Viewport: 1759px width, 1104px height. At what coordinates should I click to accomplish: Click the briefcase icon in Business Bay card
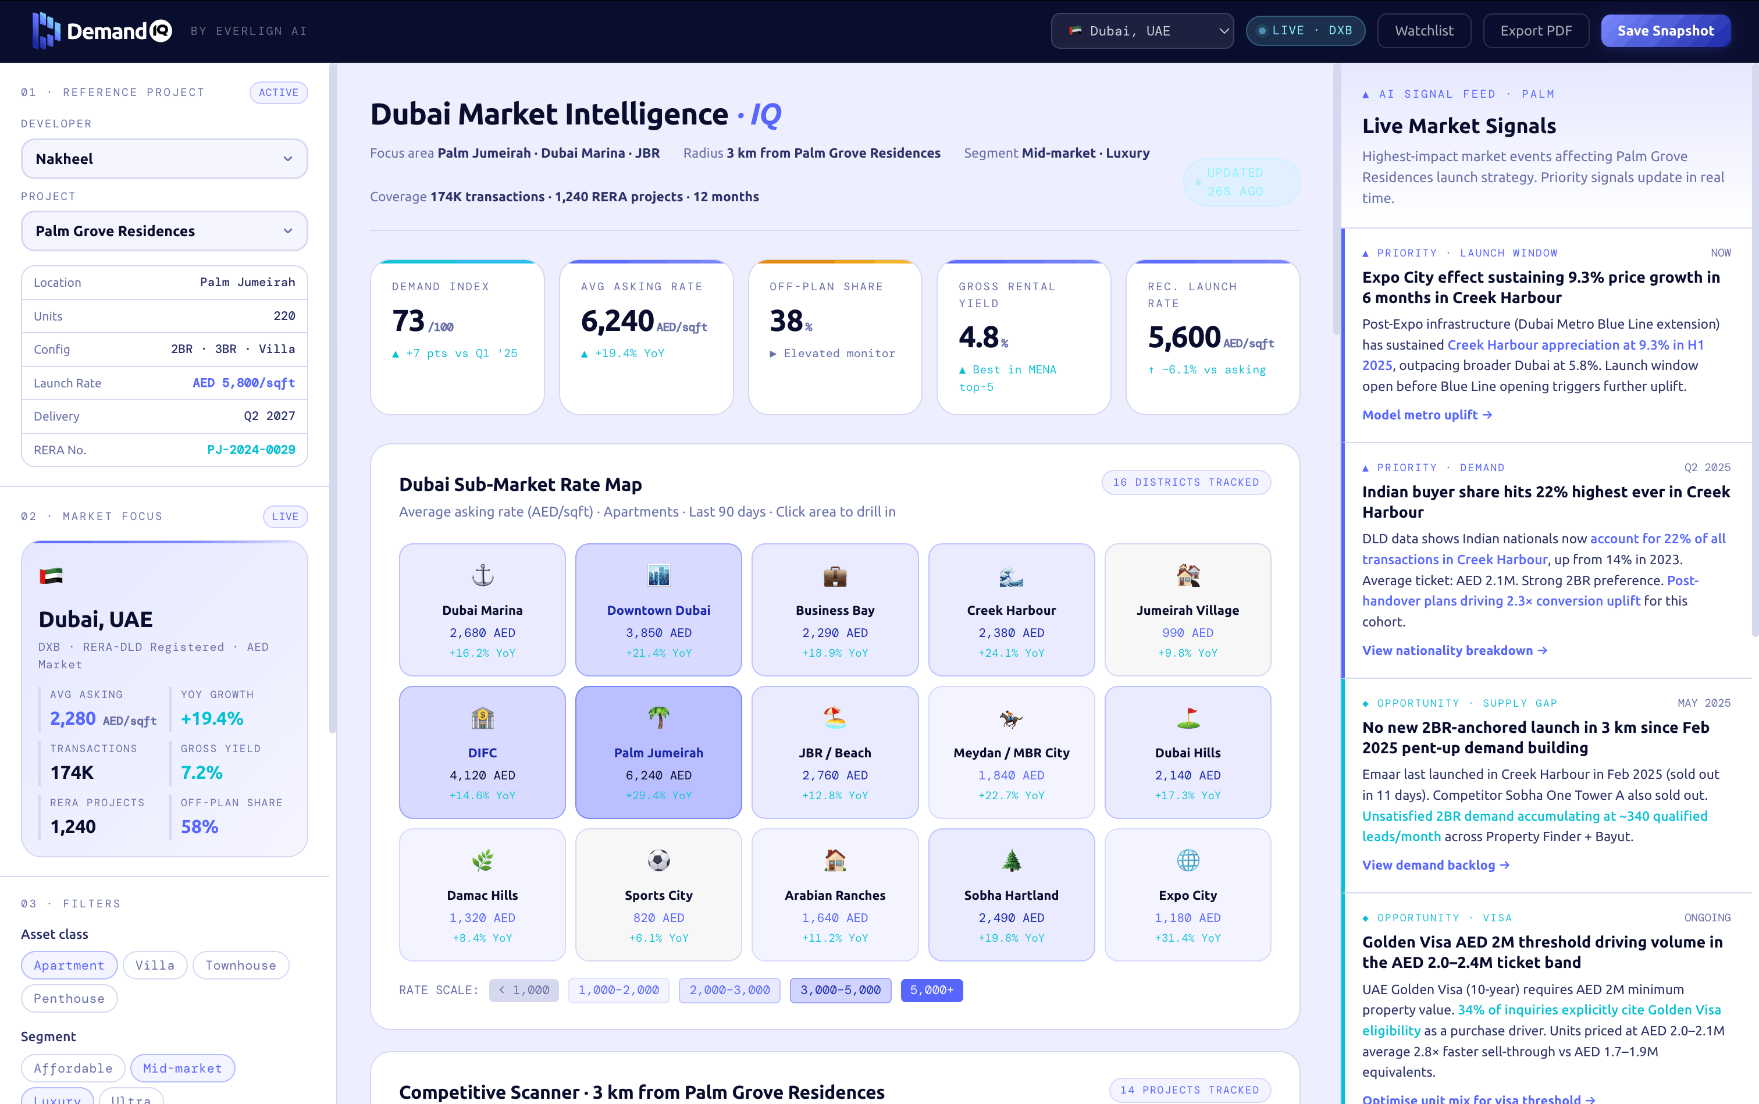835,576
